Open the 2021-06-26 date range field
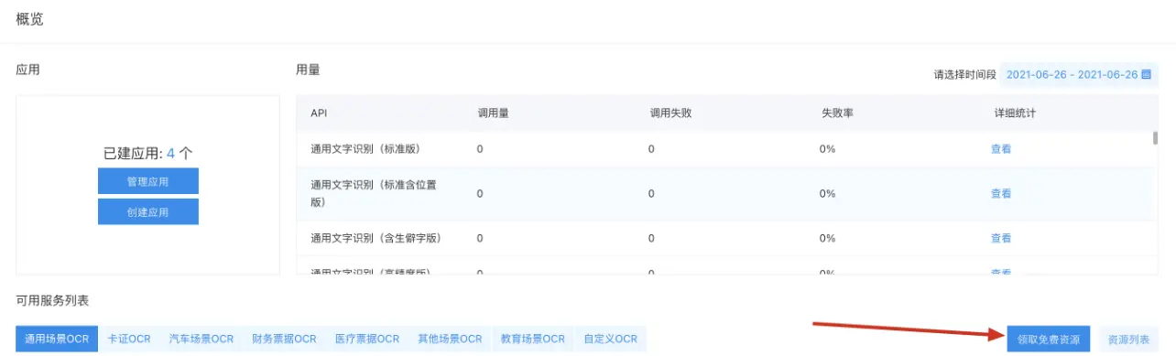 coord(1078,75)
